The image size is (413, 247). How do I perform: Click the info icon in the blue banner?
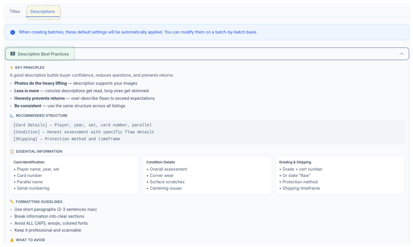[x=13, y=32]
